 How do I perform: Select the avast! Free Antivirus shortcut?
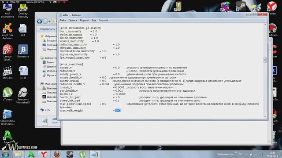pyautogui.click(x=7, y=31)
